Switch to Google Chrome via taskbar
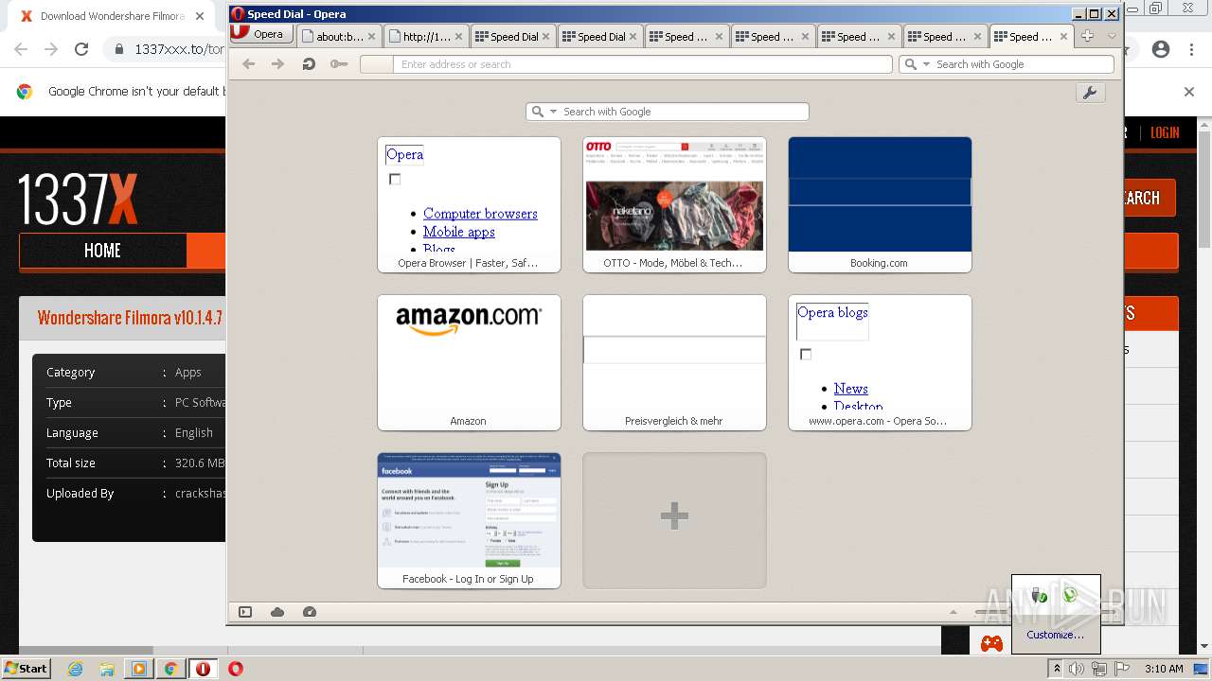 170,669
